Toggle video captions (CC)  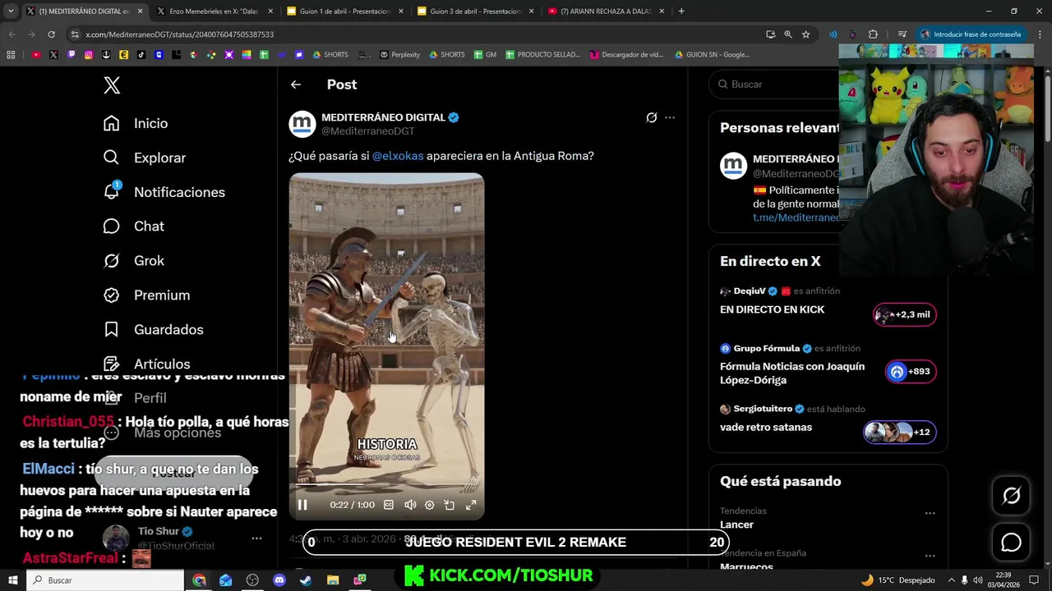tap(389, 505)
